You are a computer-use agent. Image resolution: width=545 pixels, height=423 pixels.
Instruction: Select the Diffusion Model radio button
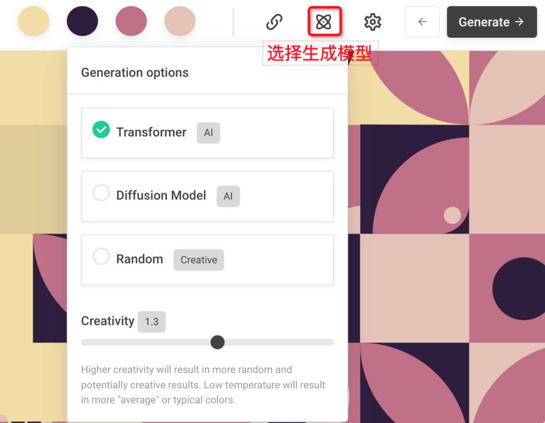point(101,193)
